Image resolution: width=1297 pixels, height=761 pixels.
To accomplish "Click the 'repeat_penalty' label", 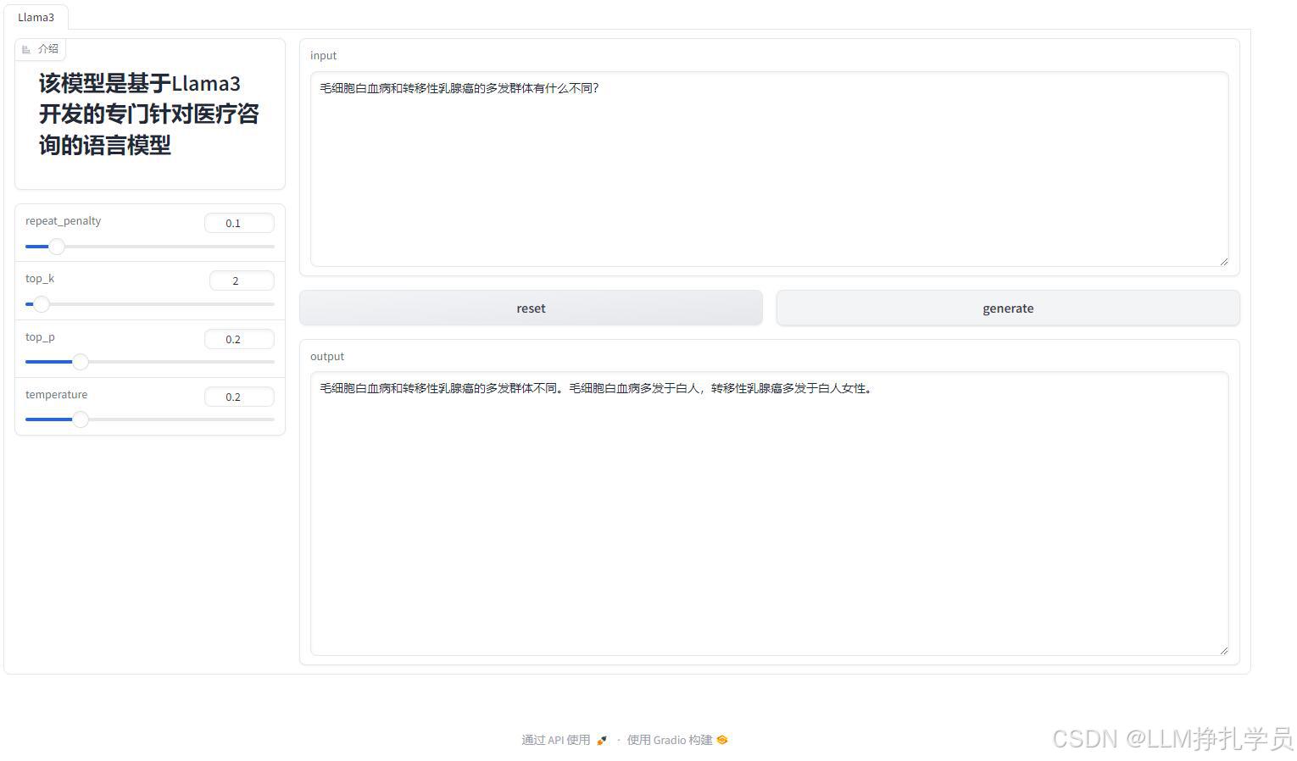I will (63, 221).
